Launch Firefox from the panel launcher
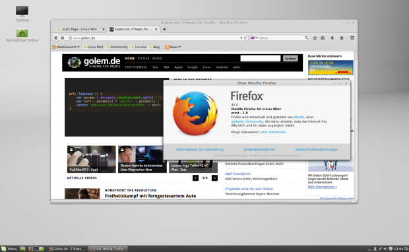Viewport: 409px width, 252px height. pos(30,249)
